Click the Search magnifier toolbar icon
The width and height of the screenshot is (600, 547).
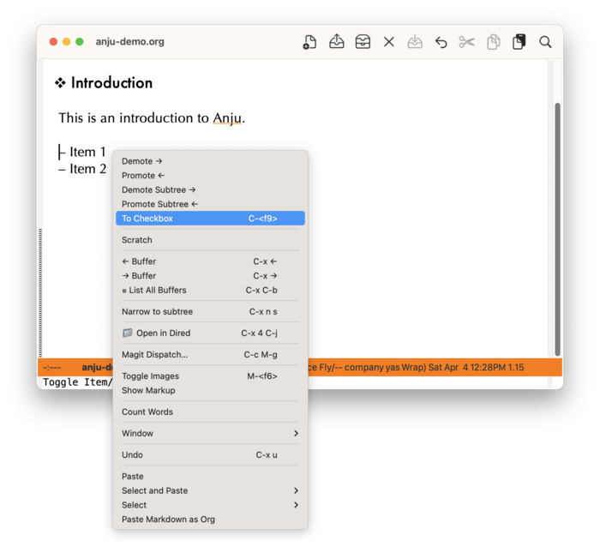(x=545, y=42)
